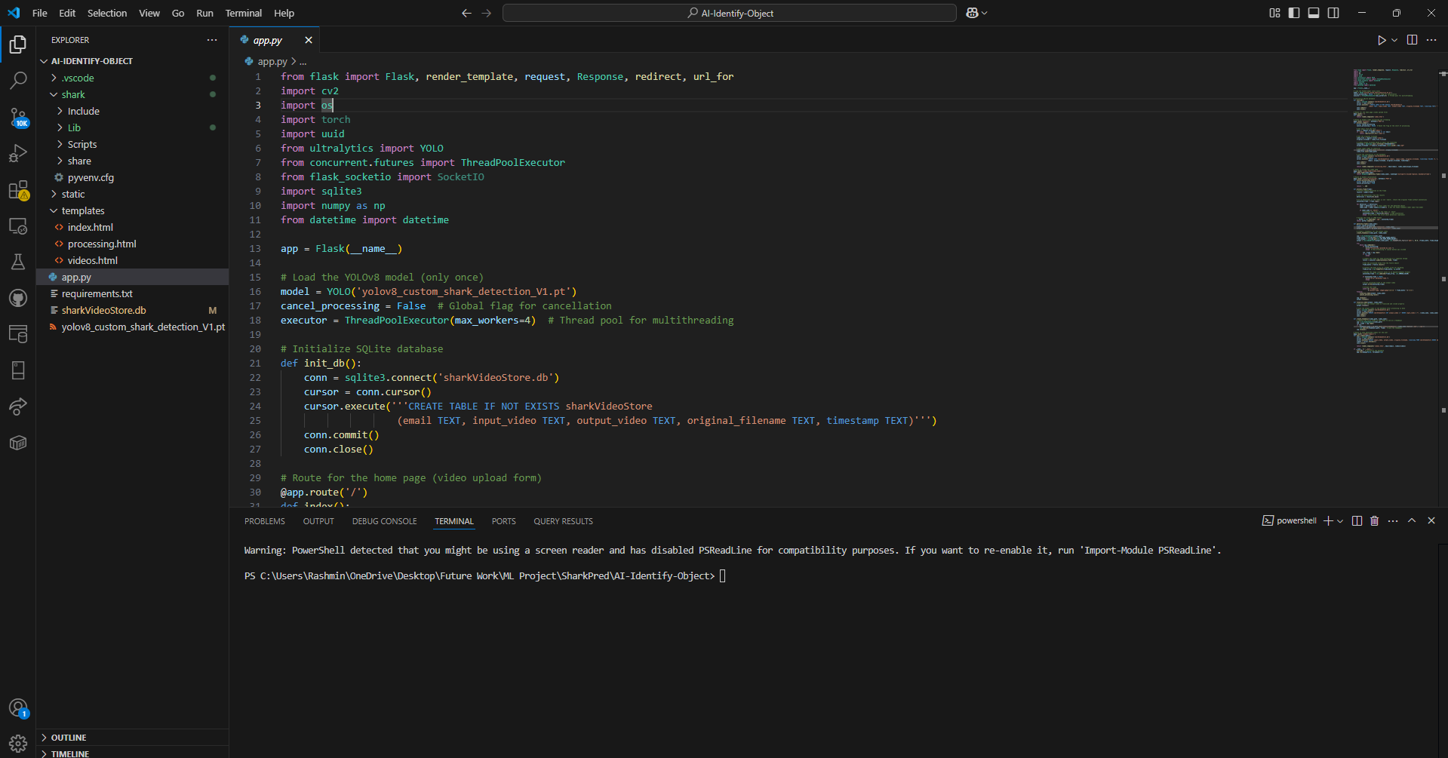
Task: Maximize the panel with the up chevron
Action: pos(1412,521)
